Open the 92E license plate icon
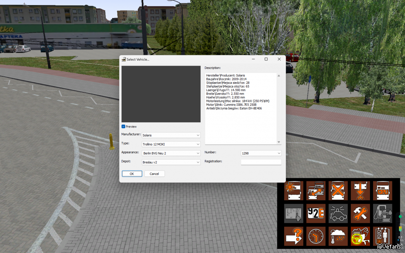Viewport: 405px width, 253px height. pyautogui.click(x=316, y=214)
